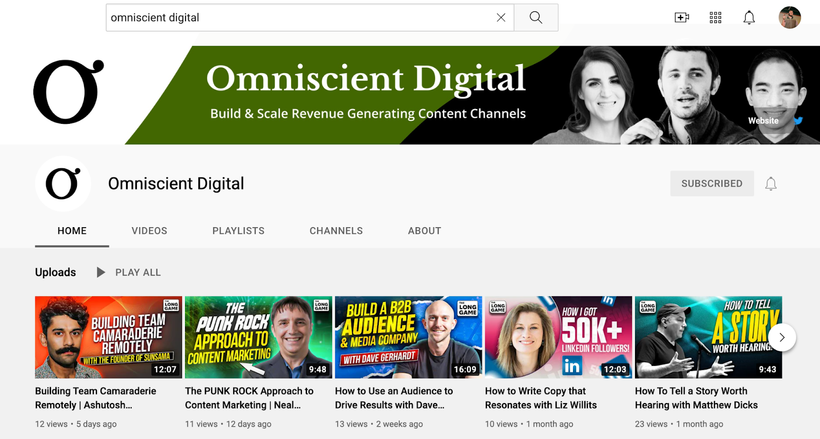Open Building Team Camaraderie Remotely thumbnail
The height and width of the screenshot is (439, 820).
(108, 337)
